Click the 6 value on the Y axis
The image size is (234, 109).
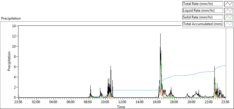[15, 67]
